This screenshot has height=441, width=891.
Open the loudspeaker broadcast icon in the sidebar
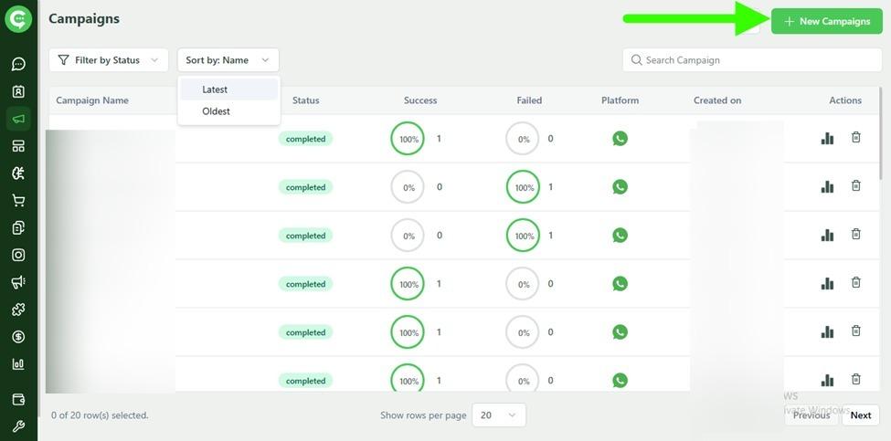pyautogui.click(x=18, y=282)
